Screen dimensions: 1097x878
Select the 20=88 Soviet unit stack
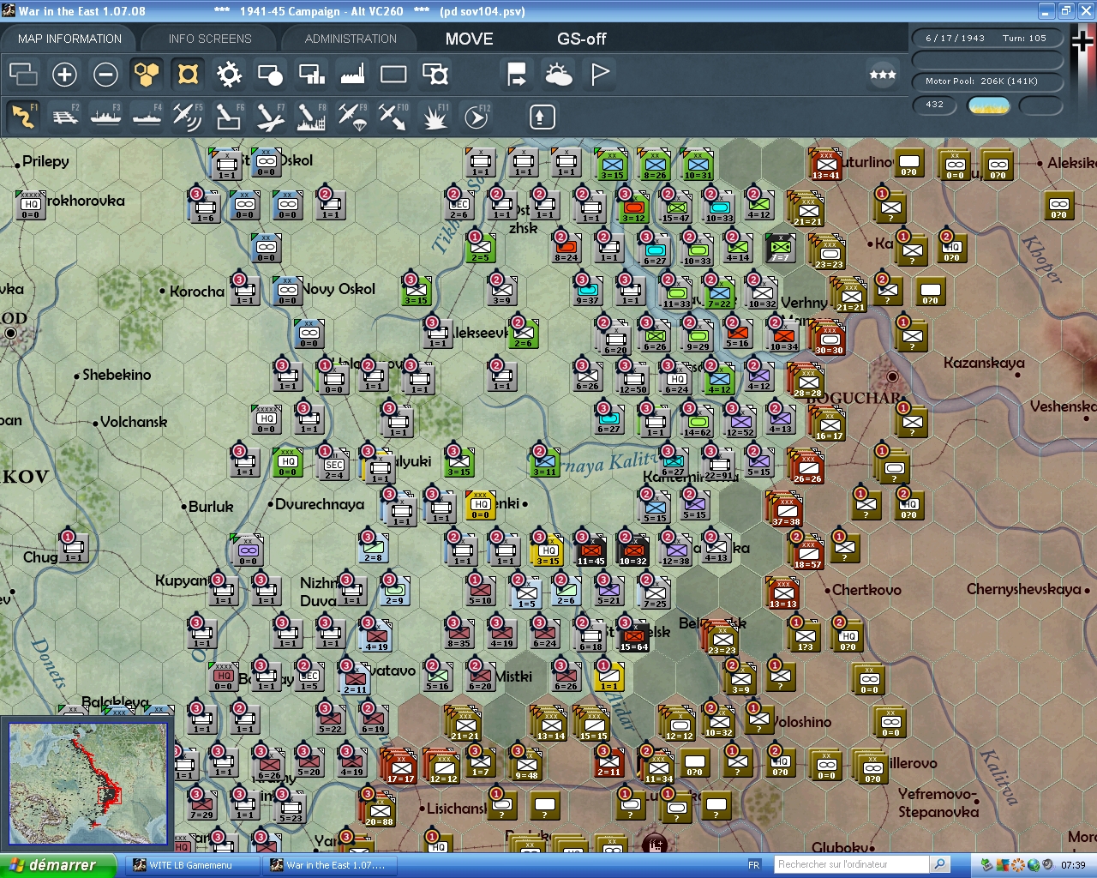tap(379, 810)
